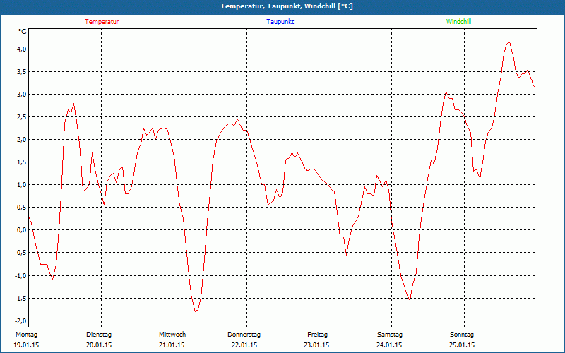Click the '3,0' y-axis value

[x=22, y=95]
